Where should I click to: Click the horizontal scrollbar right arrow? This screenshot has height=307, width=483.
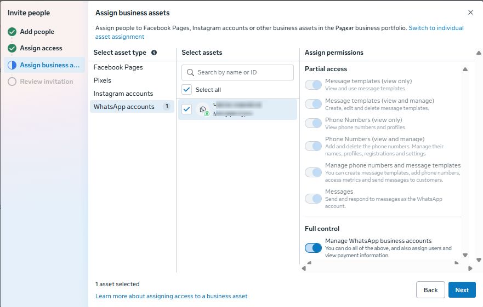point(470,268)
